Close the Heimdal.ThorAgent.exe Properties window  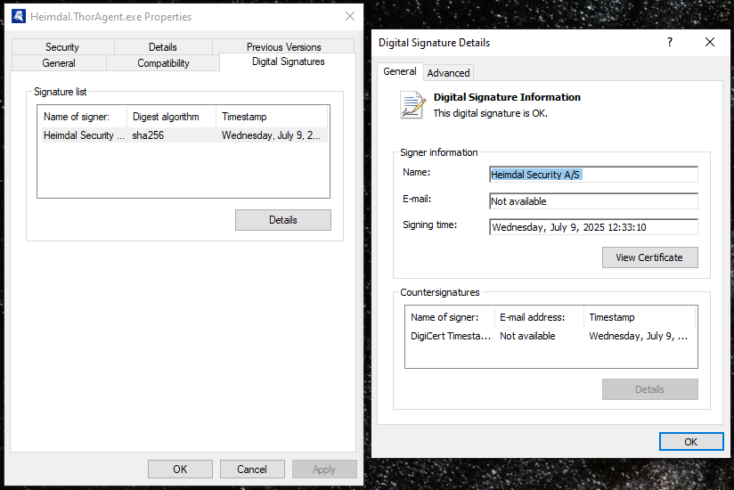point(350,16)
